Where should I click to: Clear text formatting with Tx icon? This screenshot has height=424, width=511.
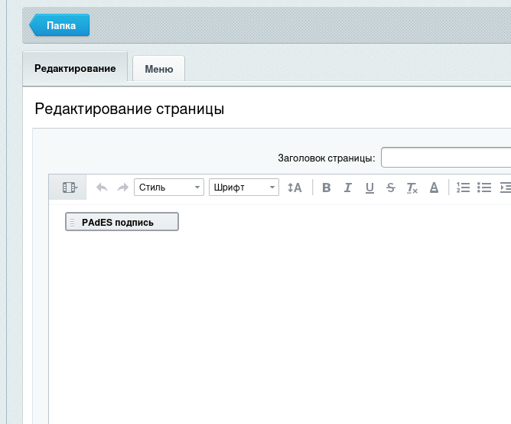tap(412, 188)
